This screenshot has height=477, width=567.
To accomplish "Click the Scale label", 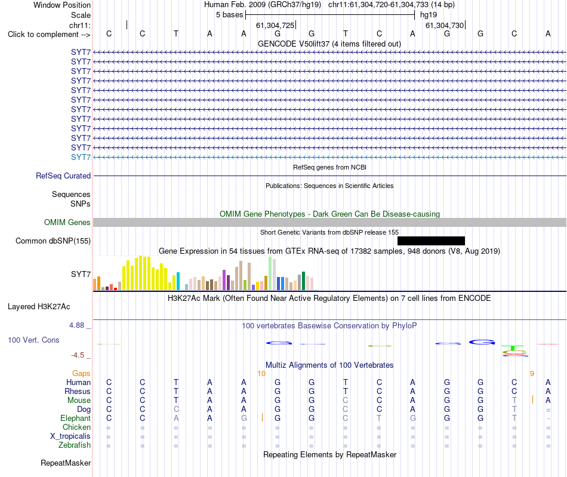I will (81, 15).
